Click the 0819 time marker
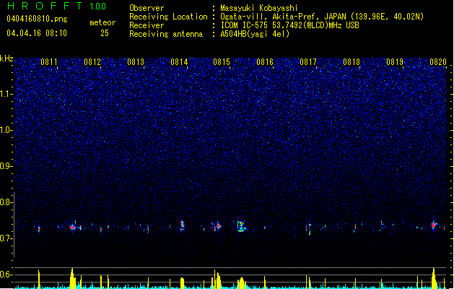 click(395, 62)
